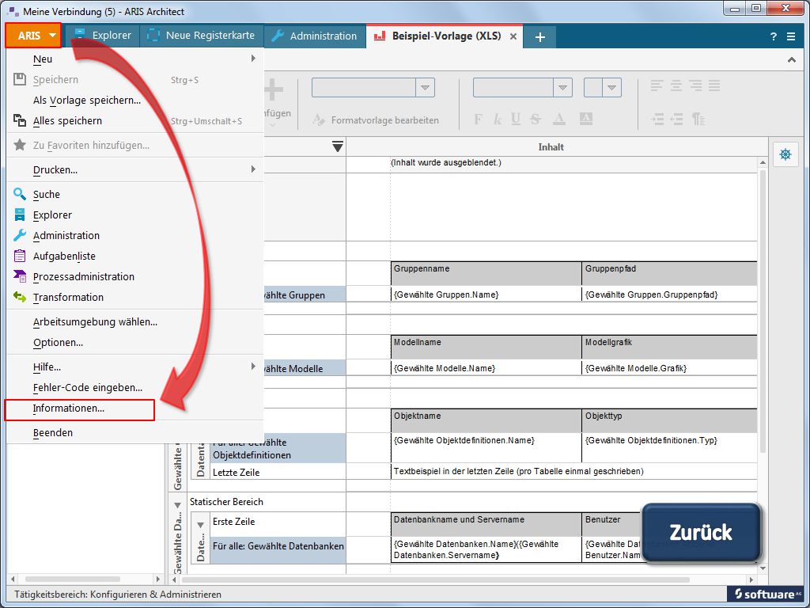The width and height of the screenshot is (810, 608).
Task: Select the Modellgrafik header cell
Action: click(x=669, y=347)
